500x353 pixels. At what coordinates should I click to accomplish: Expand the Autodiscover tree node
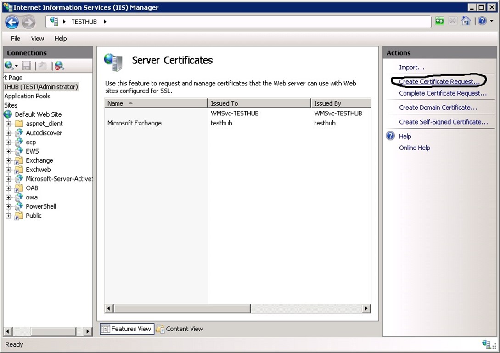8,133
